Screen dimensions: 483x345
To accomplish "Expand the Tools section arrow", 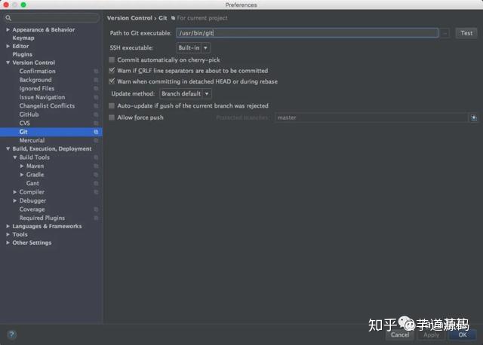I will click(x=8, y=234).
